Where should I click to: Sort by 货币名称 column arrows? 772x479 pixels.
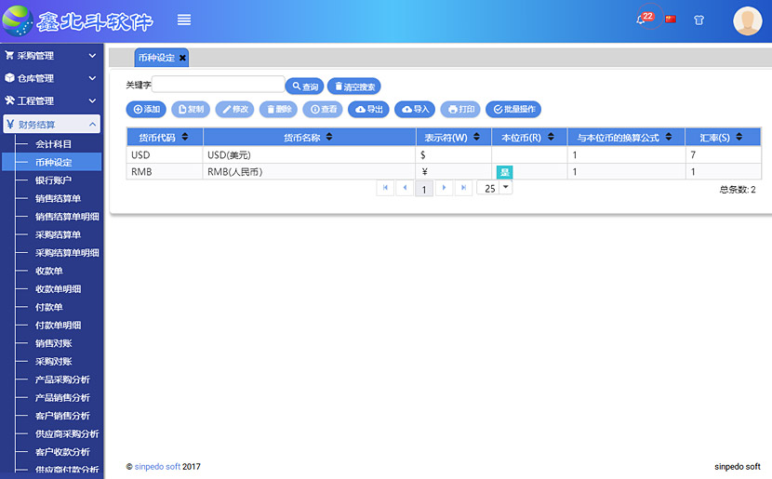point(329,137)
